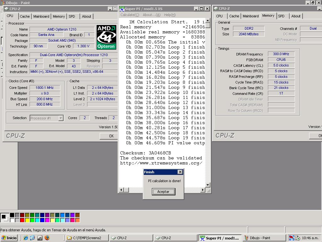Select Cache tab in right CPU-Z
The image size is (322, 242).
[234, 16]
